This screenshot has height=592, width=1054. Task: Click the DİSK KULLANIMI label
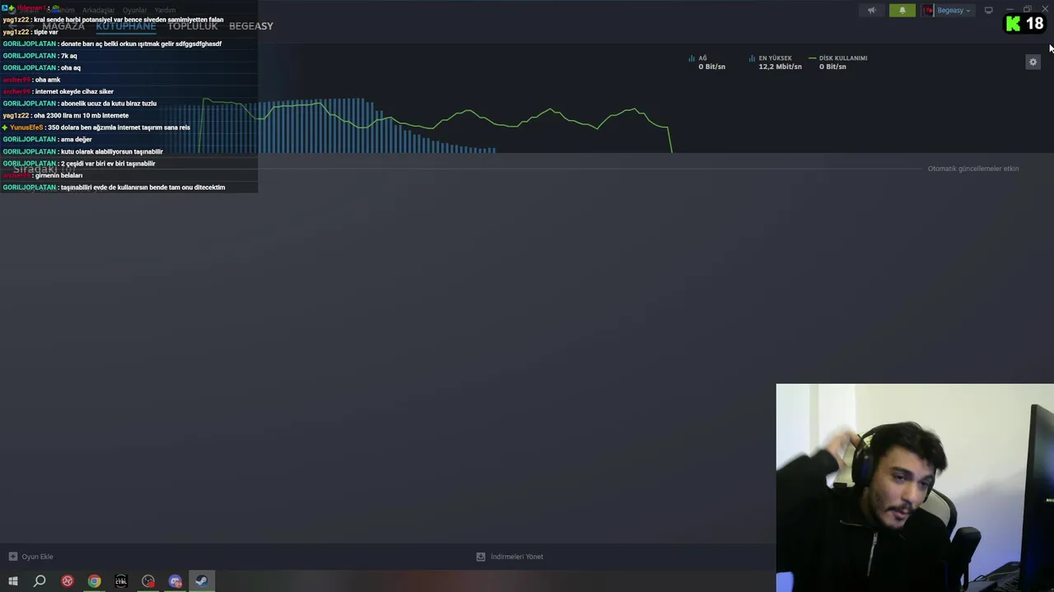click(x=843, y=58)
